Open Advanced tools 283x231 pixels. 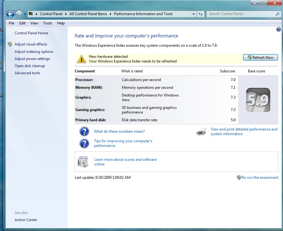[x=27, y=73]
